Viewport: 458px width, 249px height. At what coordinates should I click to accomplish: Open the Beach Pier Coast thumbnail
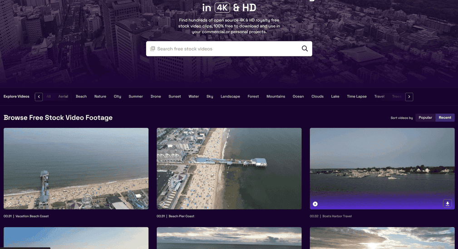(229, 168)
